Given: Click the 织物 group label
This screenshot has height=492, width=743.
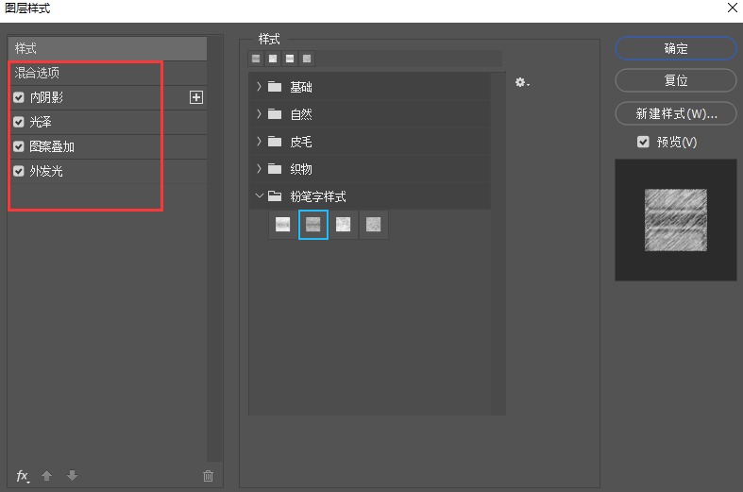Looking at the screenshot, I should pyautogui.click(x=301, y=169).
